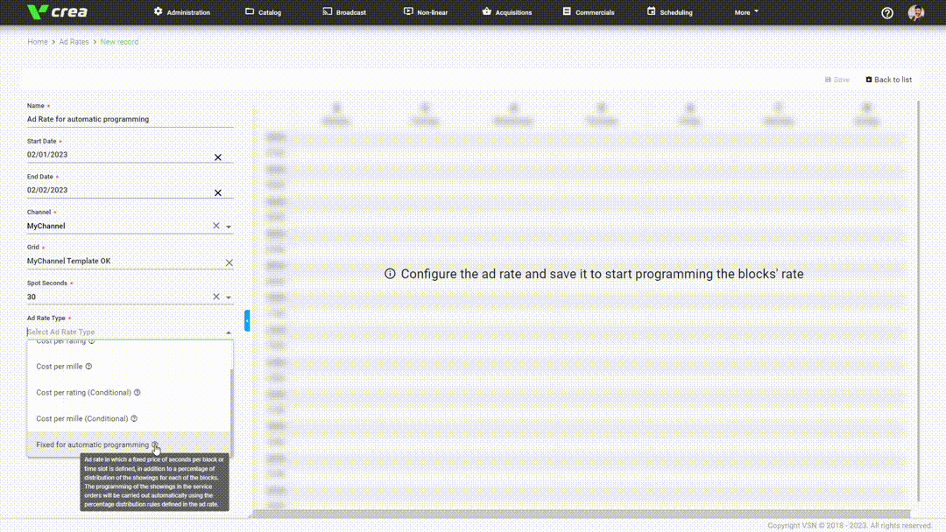Image resolution: width=946 pixels, height=532 pixels.
Task: Click the Grid field value
Action: (x=69, y=261)
